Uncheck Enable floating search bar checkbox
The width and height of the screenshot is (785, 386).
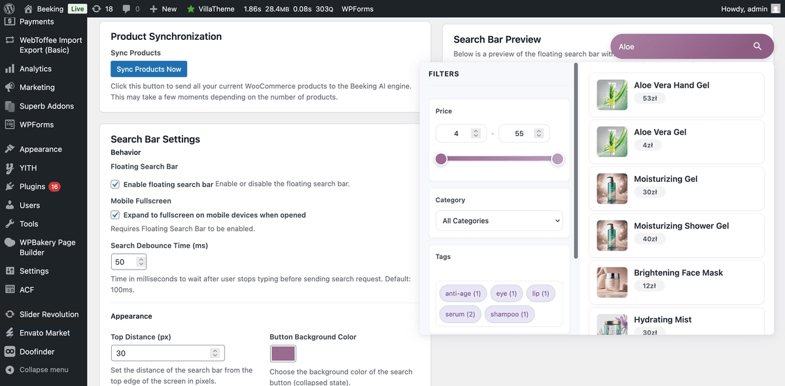[115, 184]
